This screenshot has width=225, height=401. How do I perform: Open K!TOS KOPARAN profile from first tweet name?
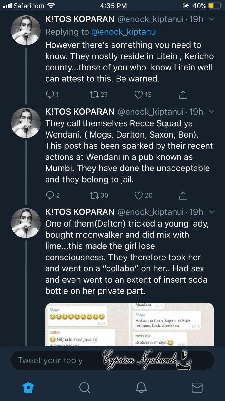pyautogui.click(x=80, y=19)
